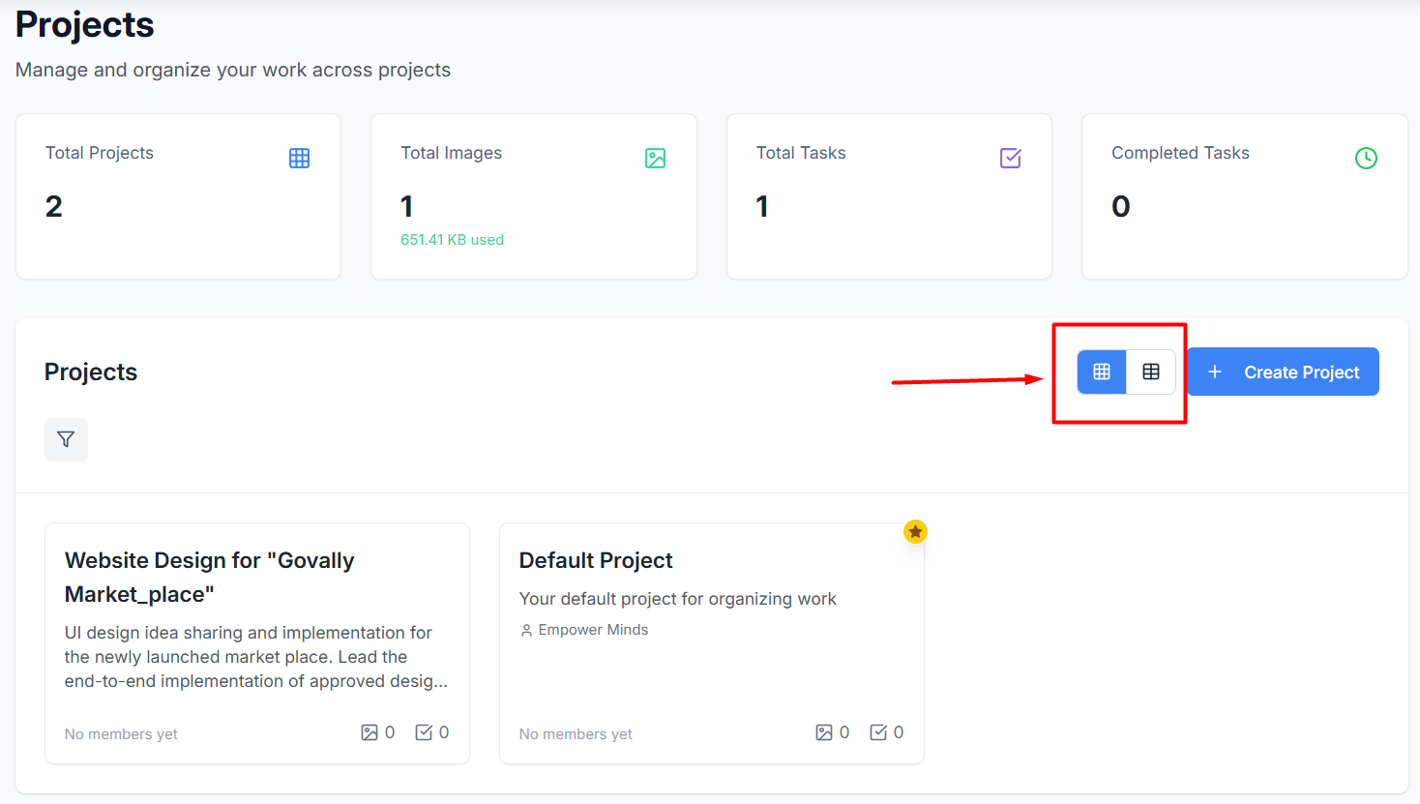This screenshot has width=1420, height=804.
Task: Select the Total Projects stat card
Action: click(x=178, y=196)
